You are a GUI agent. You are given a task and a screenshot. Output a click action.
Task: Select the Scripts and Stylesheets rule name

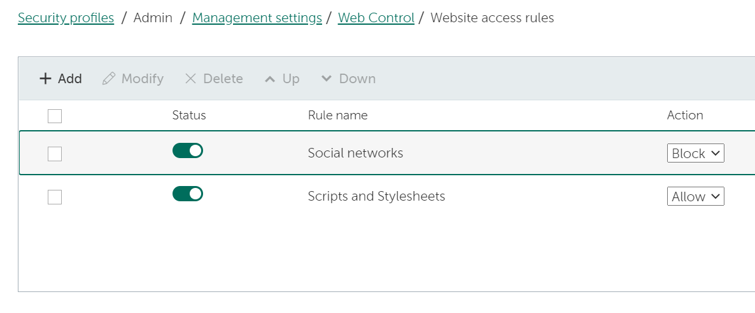click(x=376, y=196)
